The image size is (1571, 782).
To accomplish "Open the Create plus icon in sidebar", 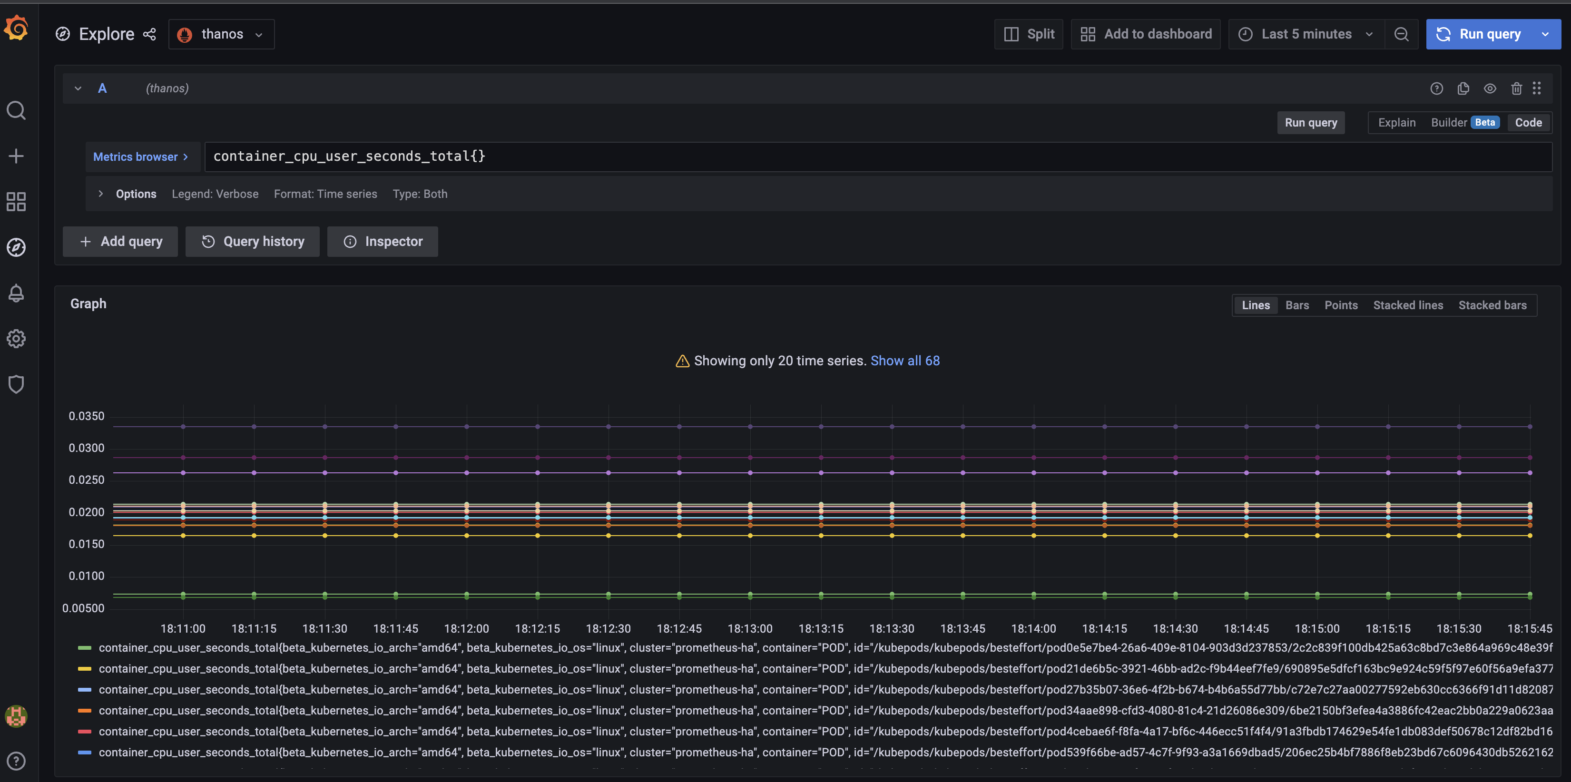I will pyautogui.click(x=17, y=156).
